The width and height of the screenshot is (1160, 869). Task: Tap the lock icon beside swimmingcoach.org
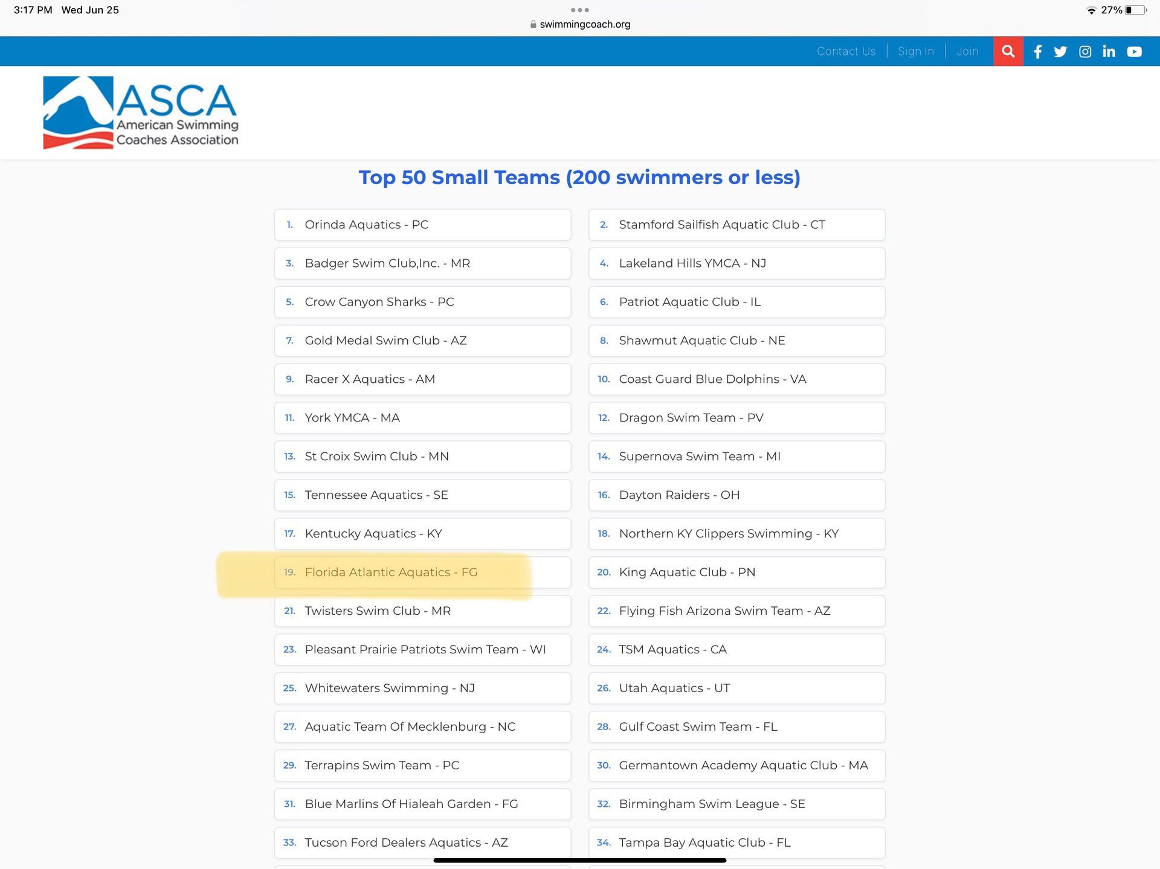pyautogui.click(x=533, y=24)
